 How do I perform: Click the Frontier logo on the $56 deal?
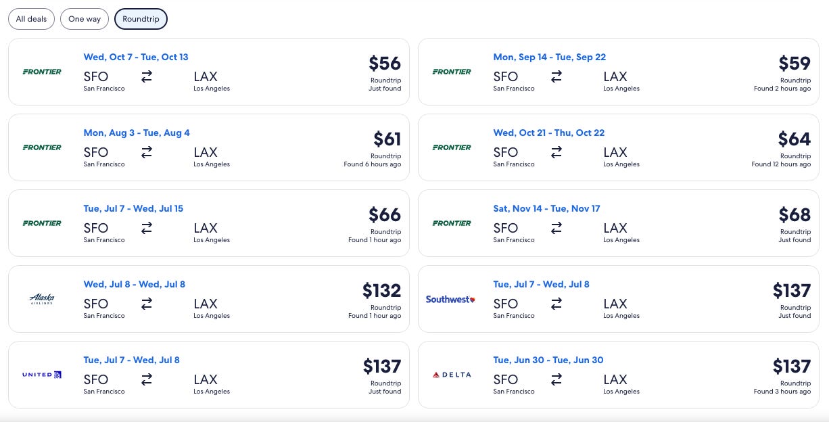pos(42,72)
